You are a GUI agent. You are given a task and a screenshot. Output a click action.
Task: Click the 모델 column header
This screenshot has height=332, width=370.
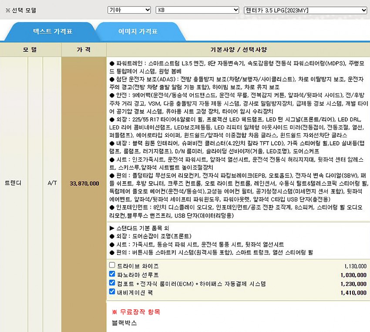click(30, 50)
